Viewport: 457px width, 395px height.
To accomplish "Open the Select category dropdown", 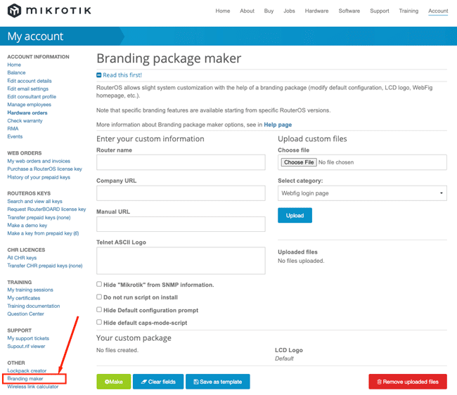I will (362, 193).
